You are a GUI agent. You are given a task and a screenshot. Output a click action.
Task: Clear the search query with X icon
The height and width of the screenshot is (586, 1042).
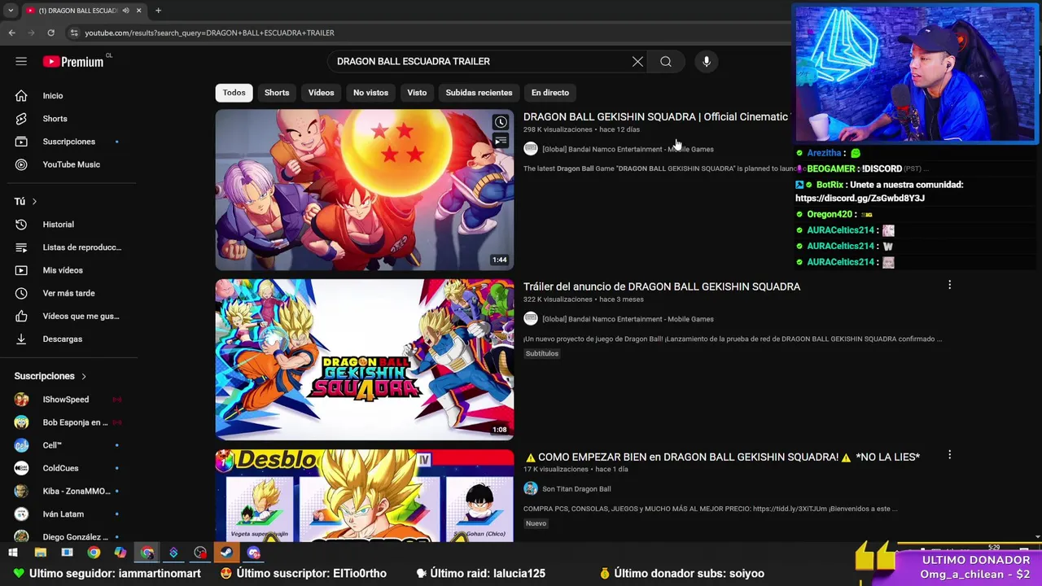(637, 61)
